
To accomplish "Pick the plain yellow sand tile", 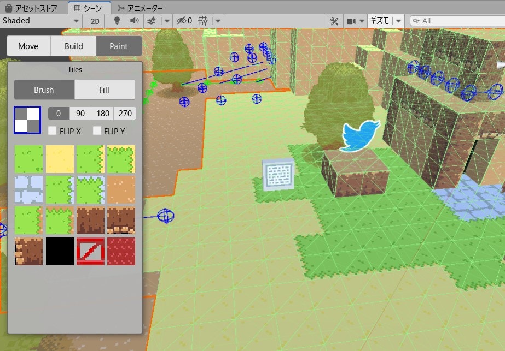I will click(x=60, y=159).
